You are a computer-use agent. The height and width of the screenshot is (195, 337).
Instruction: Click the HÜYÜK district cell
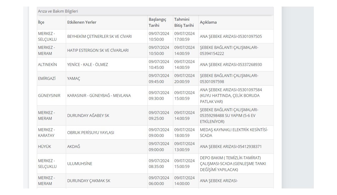44,147
